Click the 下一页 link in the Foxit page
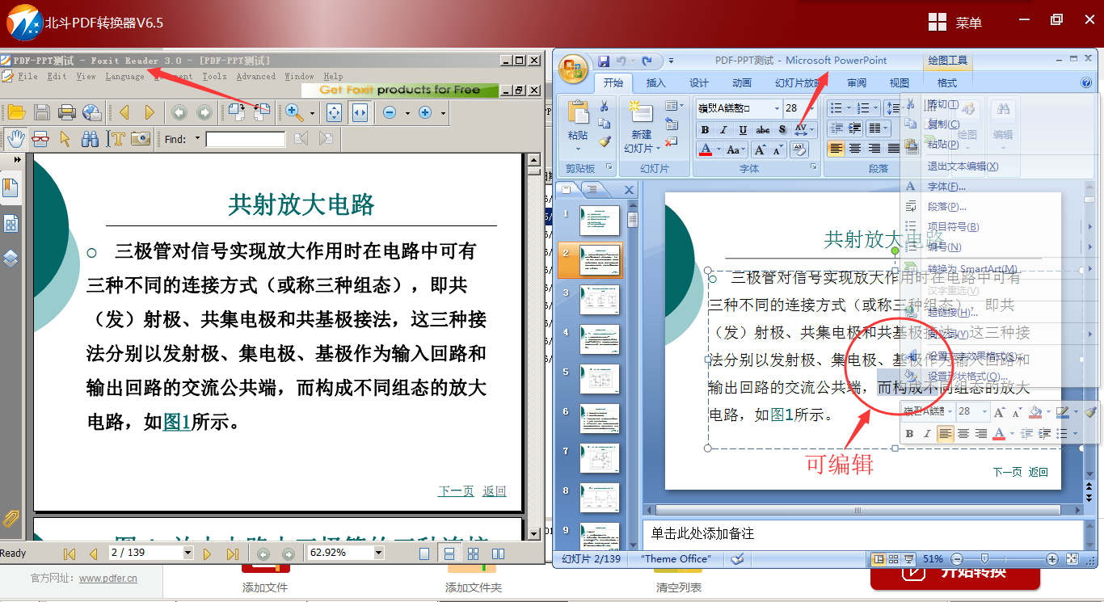 (456, 491)
